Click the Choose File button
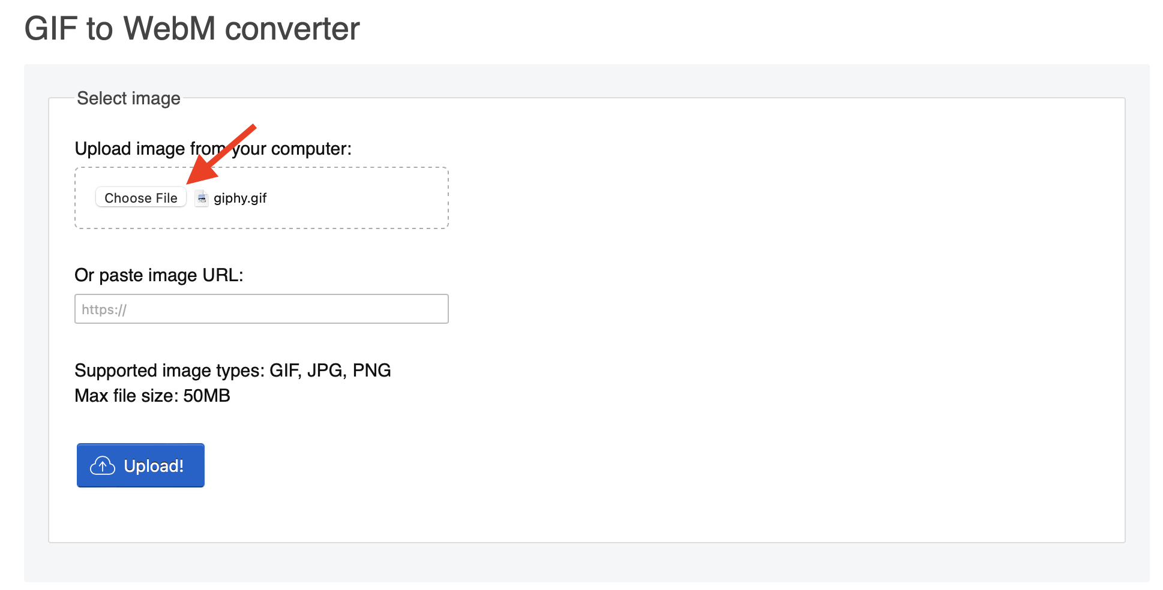Screen dimensions: 1163x590 pos(141,198)
